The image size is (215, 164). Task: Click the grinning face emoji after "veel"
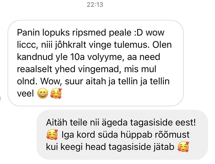pos(43,93)
